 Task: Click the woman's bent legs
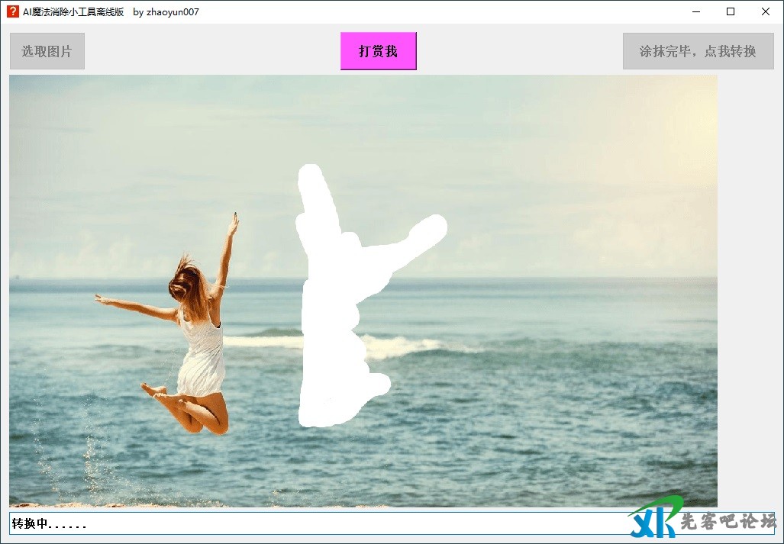click(x=198, y=412)
